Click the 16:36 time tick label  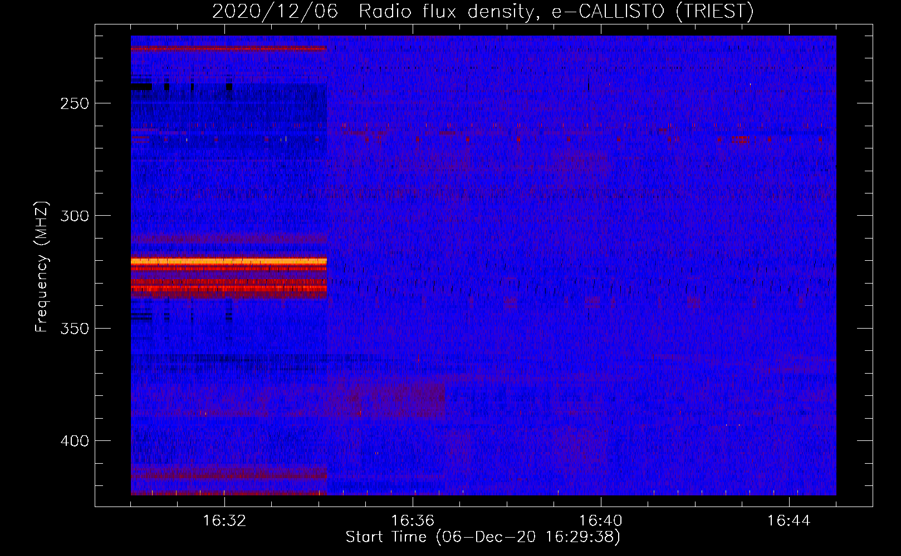click(413, 521)
